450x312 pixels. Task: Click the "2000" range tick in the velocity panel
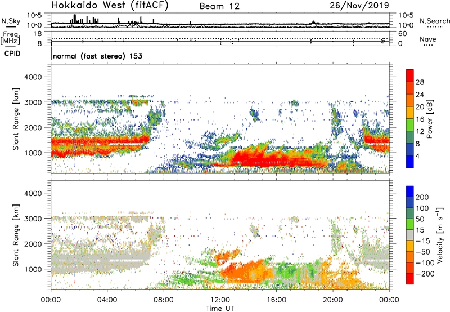[33, 244]
